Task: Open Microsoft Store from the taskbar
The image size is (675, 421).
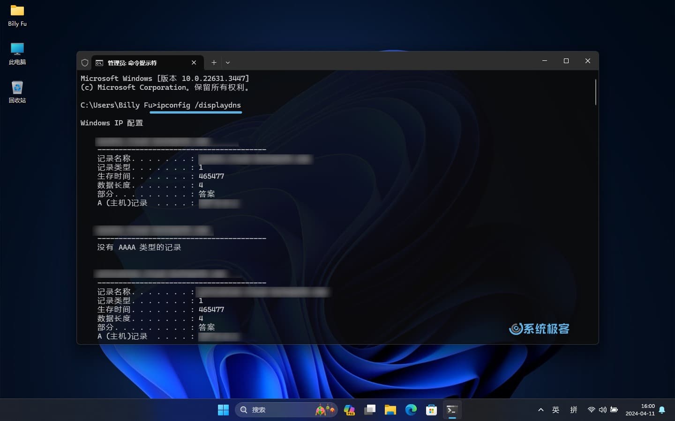Action: pos(432,410)
